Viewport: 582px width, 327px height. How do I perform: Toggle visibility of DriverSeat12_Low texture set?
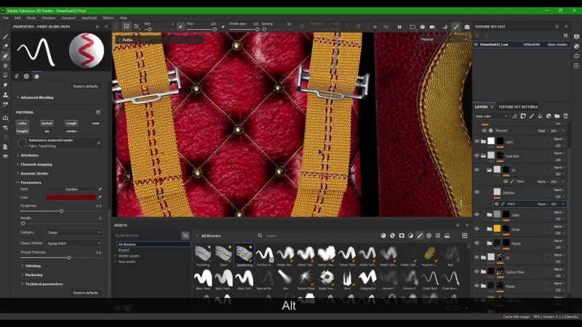pos(477,44)
